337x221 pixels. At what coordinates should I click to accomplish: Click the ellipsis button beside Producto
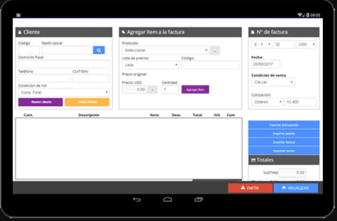point(215,50)
